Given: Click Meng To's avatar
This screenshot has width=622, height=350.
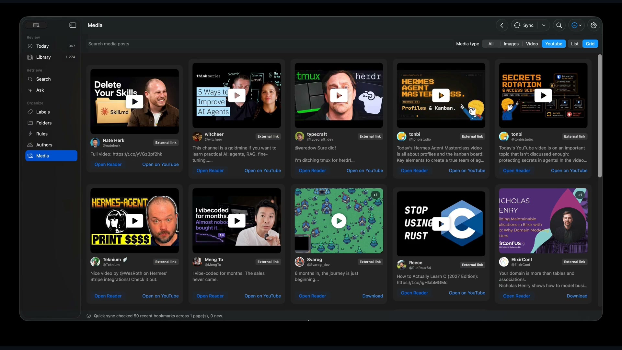Looking at the screenshot, I should click(x=197, y=262).
